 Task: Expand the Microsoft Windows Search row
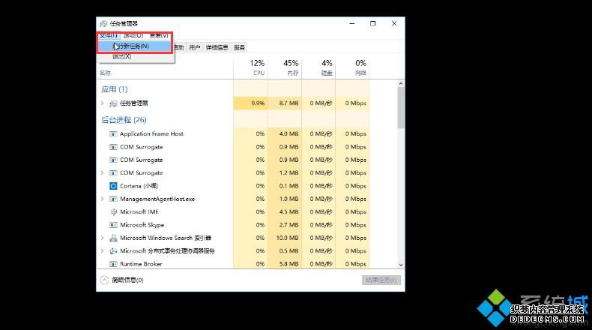102,238
